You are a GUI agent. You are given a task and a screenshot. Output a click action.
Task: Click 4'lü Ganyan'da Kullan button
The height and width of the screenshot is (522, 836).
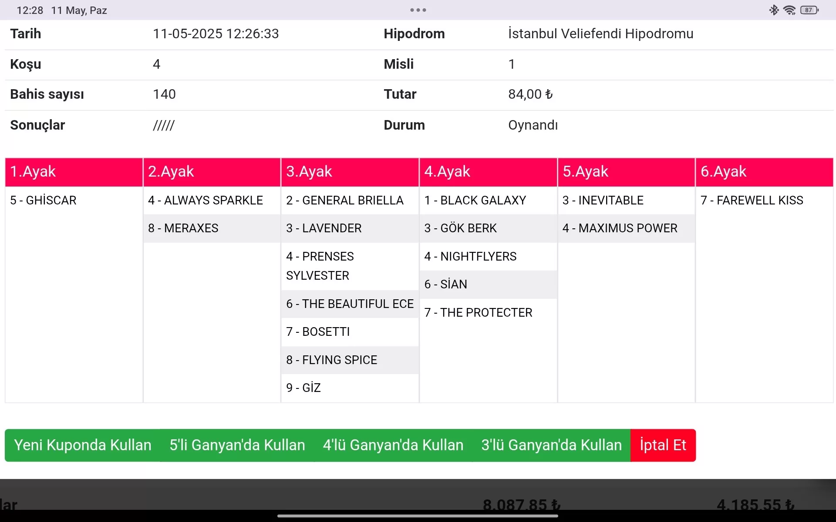pyautogui.click(x=393, y=445)
